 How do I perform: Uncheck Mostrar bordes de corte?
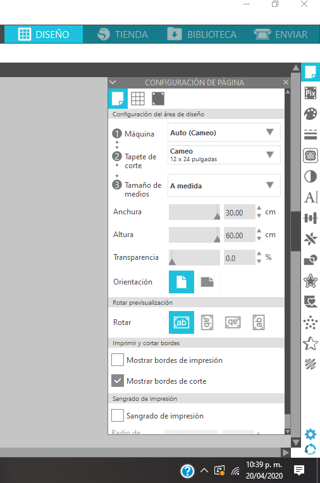click(118, 381)
